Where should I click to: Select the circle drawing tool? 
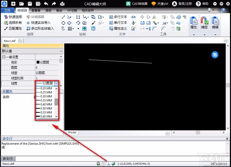[63, 23]
